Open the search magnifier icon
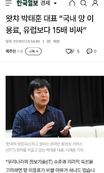The height and width of the screenshot is (173, 104). tap(84, 3)
